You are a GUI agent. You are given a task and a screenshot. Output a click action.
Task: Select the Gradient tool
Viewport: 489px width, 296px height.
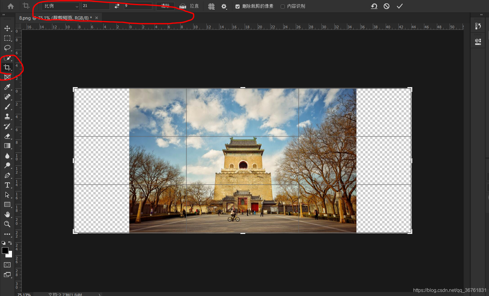[x=7, y=146]
